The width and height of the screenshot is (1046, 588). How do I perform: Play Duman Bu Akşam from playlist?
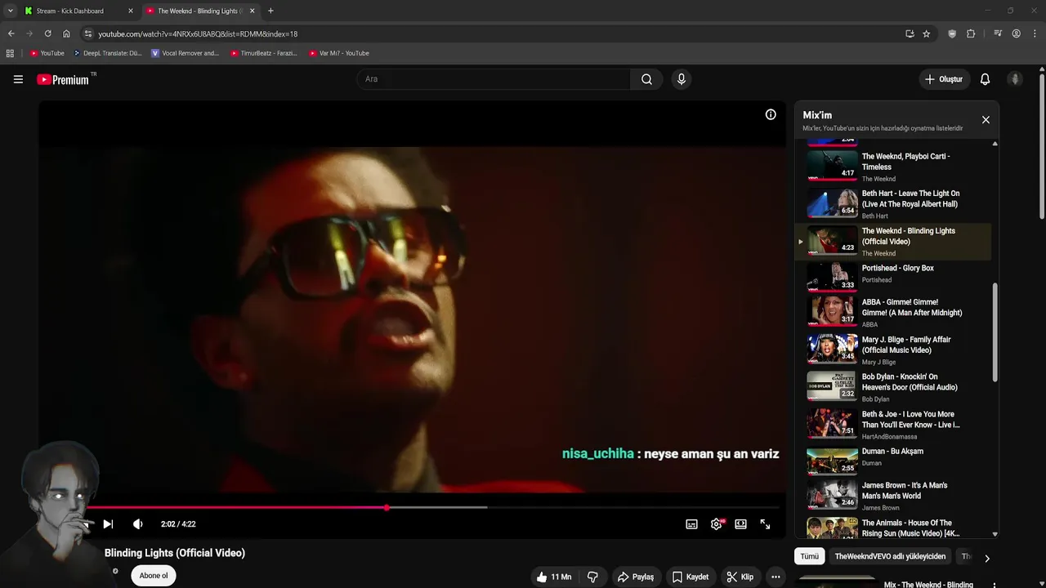click(x=892, y=461)
